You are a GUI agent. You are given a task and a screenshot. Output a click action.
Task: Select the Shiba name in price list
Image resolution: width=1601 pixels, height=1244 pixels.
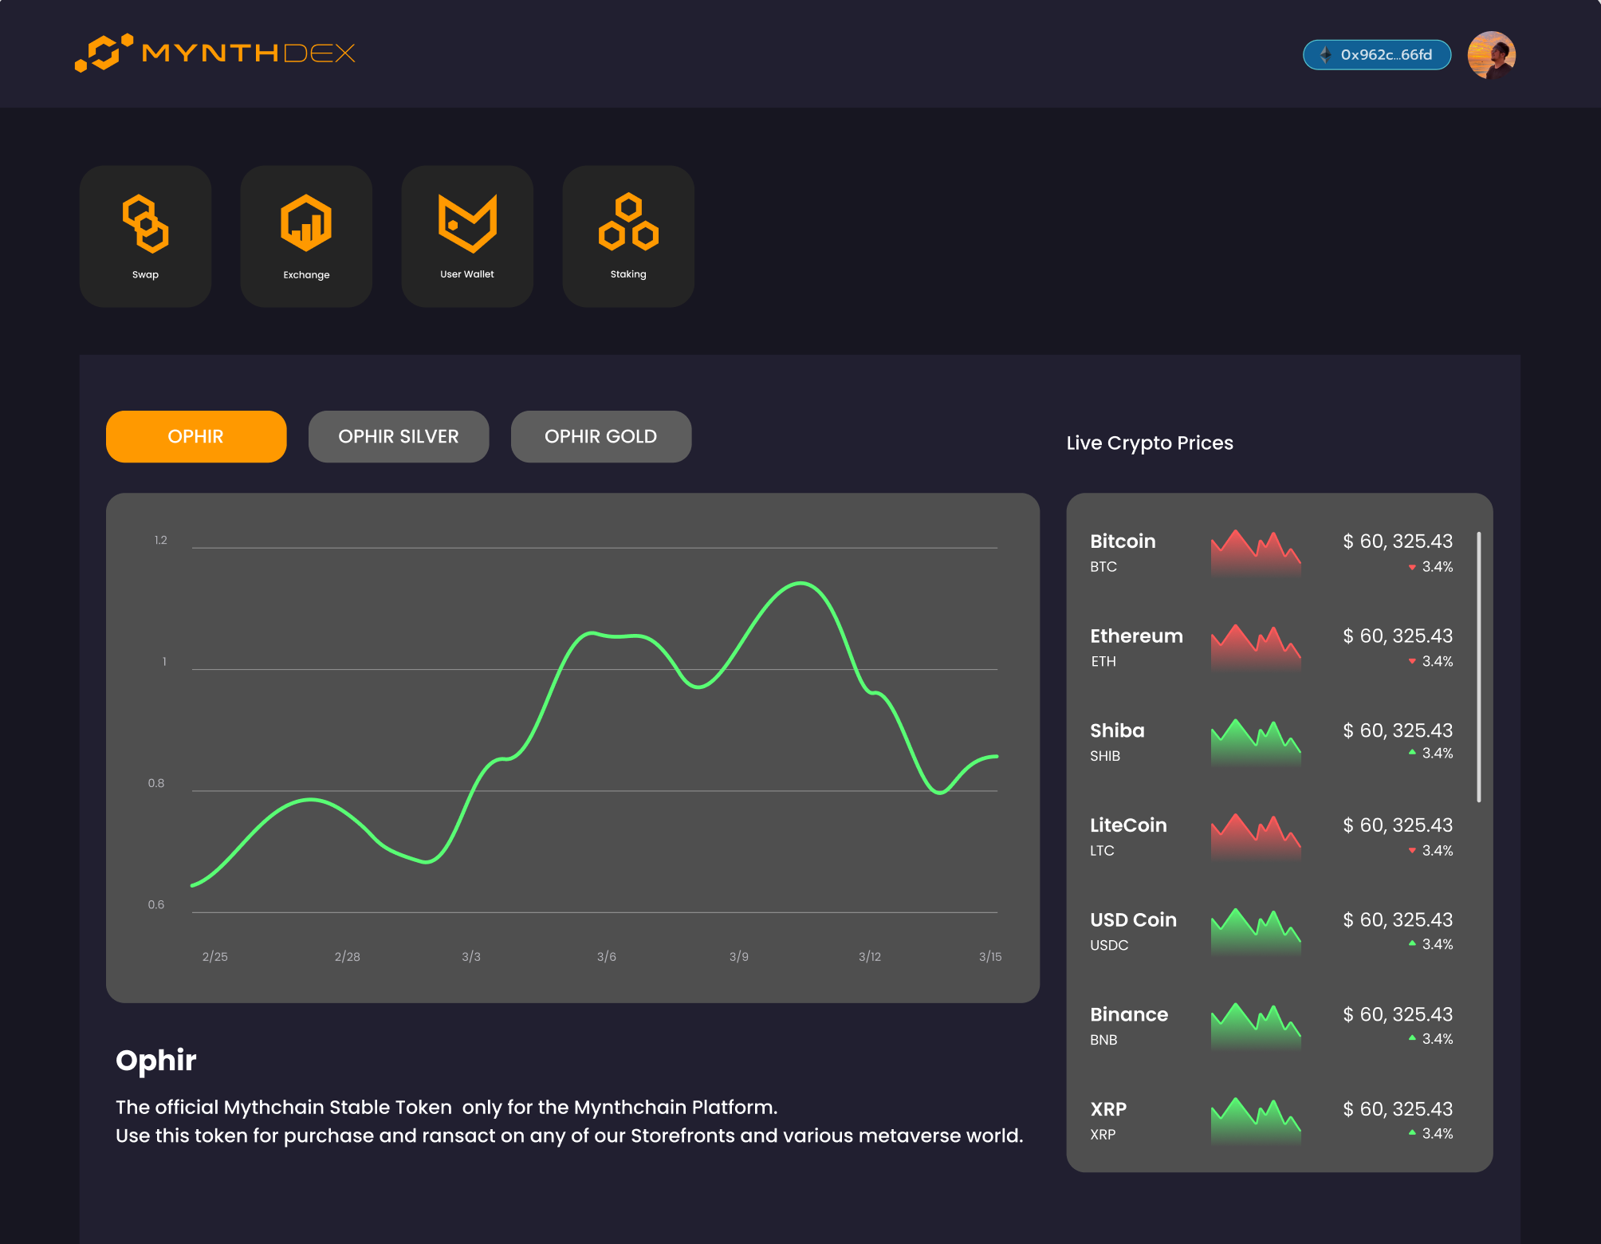pos(1117,730)
